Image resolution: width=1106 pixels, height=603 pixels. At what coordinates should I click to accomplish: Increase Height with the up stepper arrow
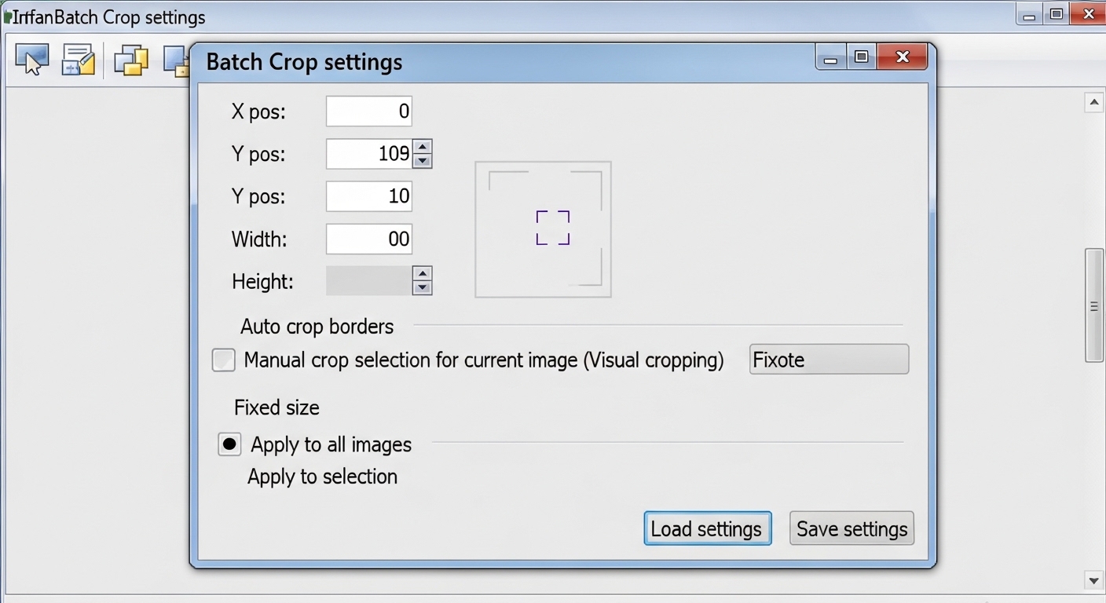click(423, 273)
